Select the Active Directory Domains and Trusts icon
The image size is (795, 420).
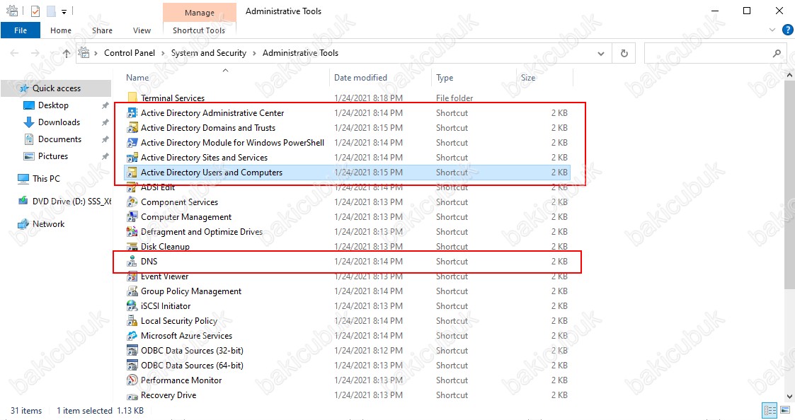[x=132, y=128]
